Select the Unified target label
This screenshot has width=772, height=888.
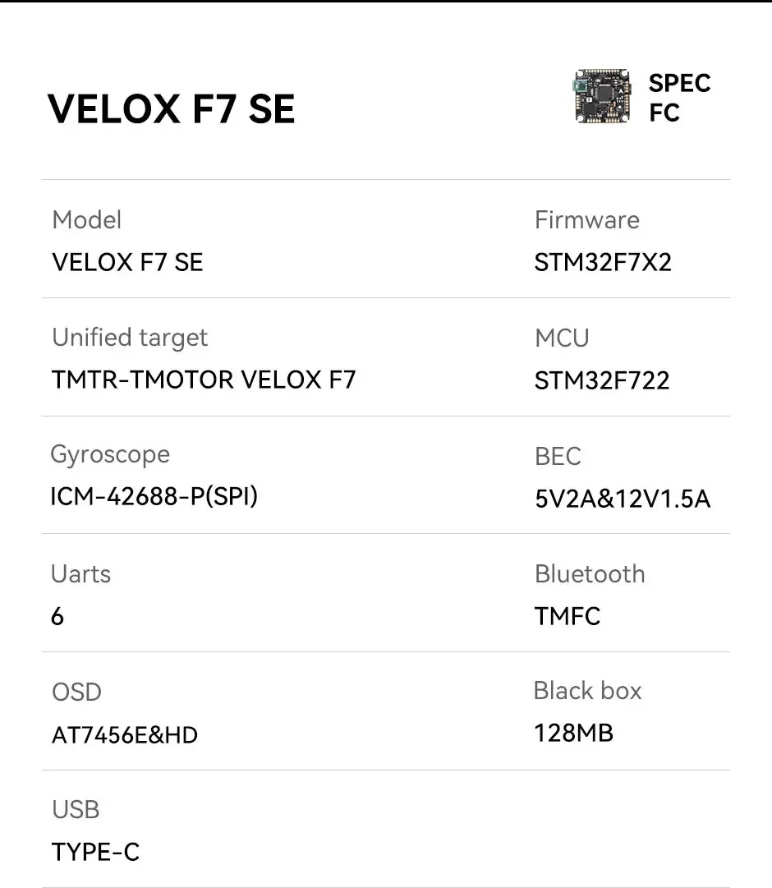[x=129, y=338]
